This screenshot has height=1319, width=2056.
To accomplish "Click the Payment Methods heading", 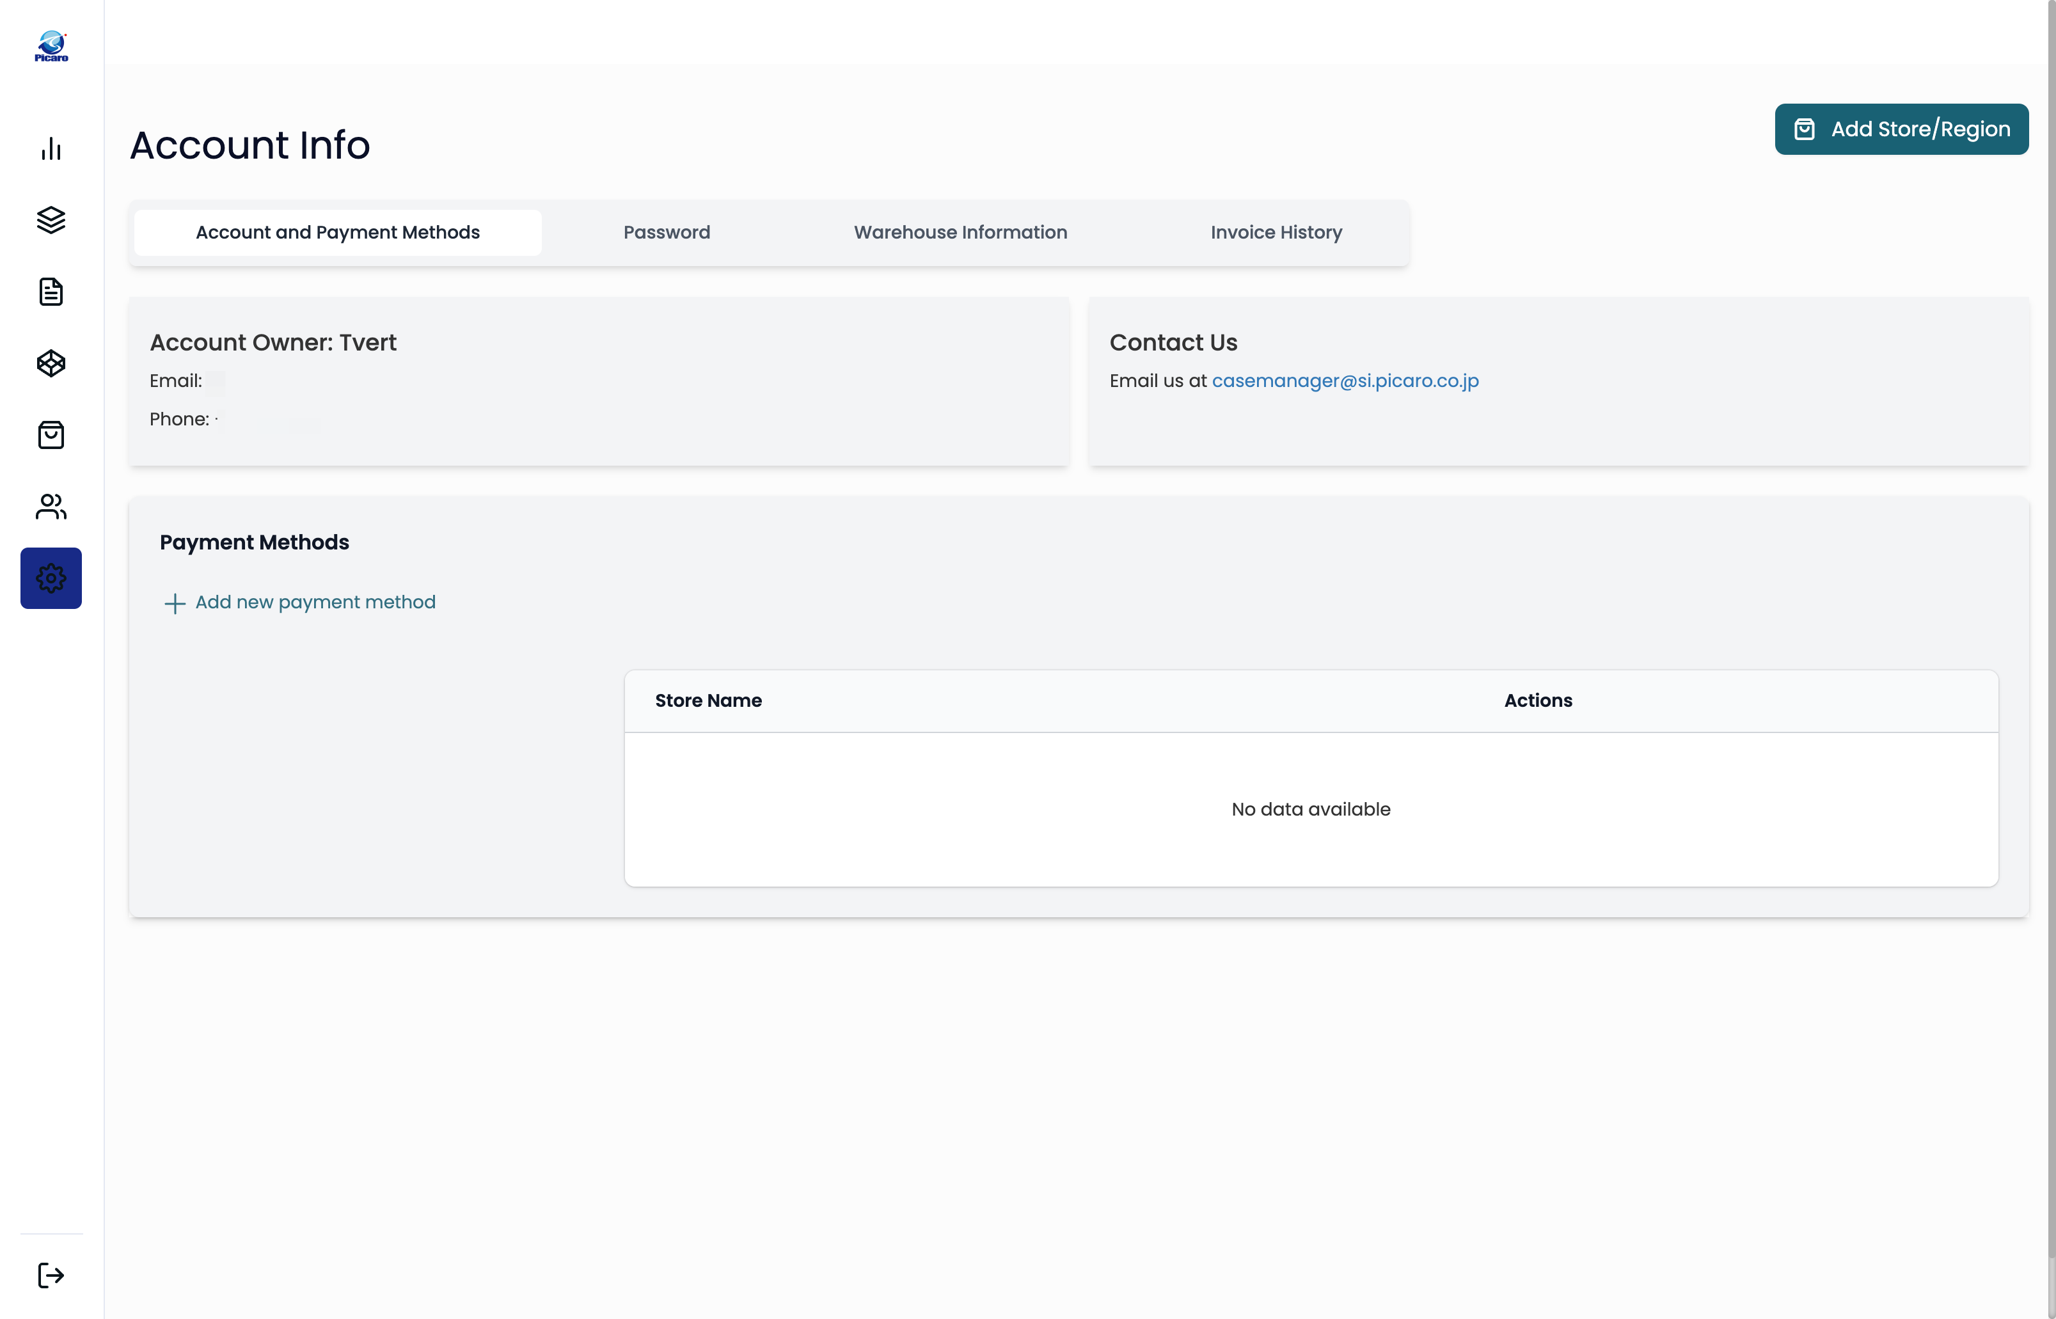I will 255,542.
